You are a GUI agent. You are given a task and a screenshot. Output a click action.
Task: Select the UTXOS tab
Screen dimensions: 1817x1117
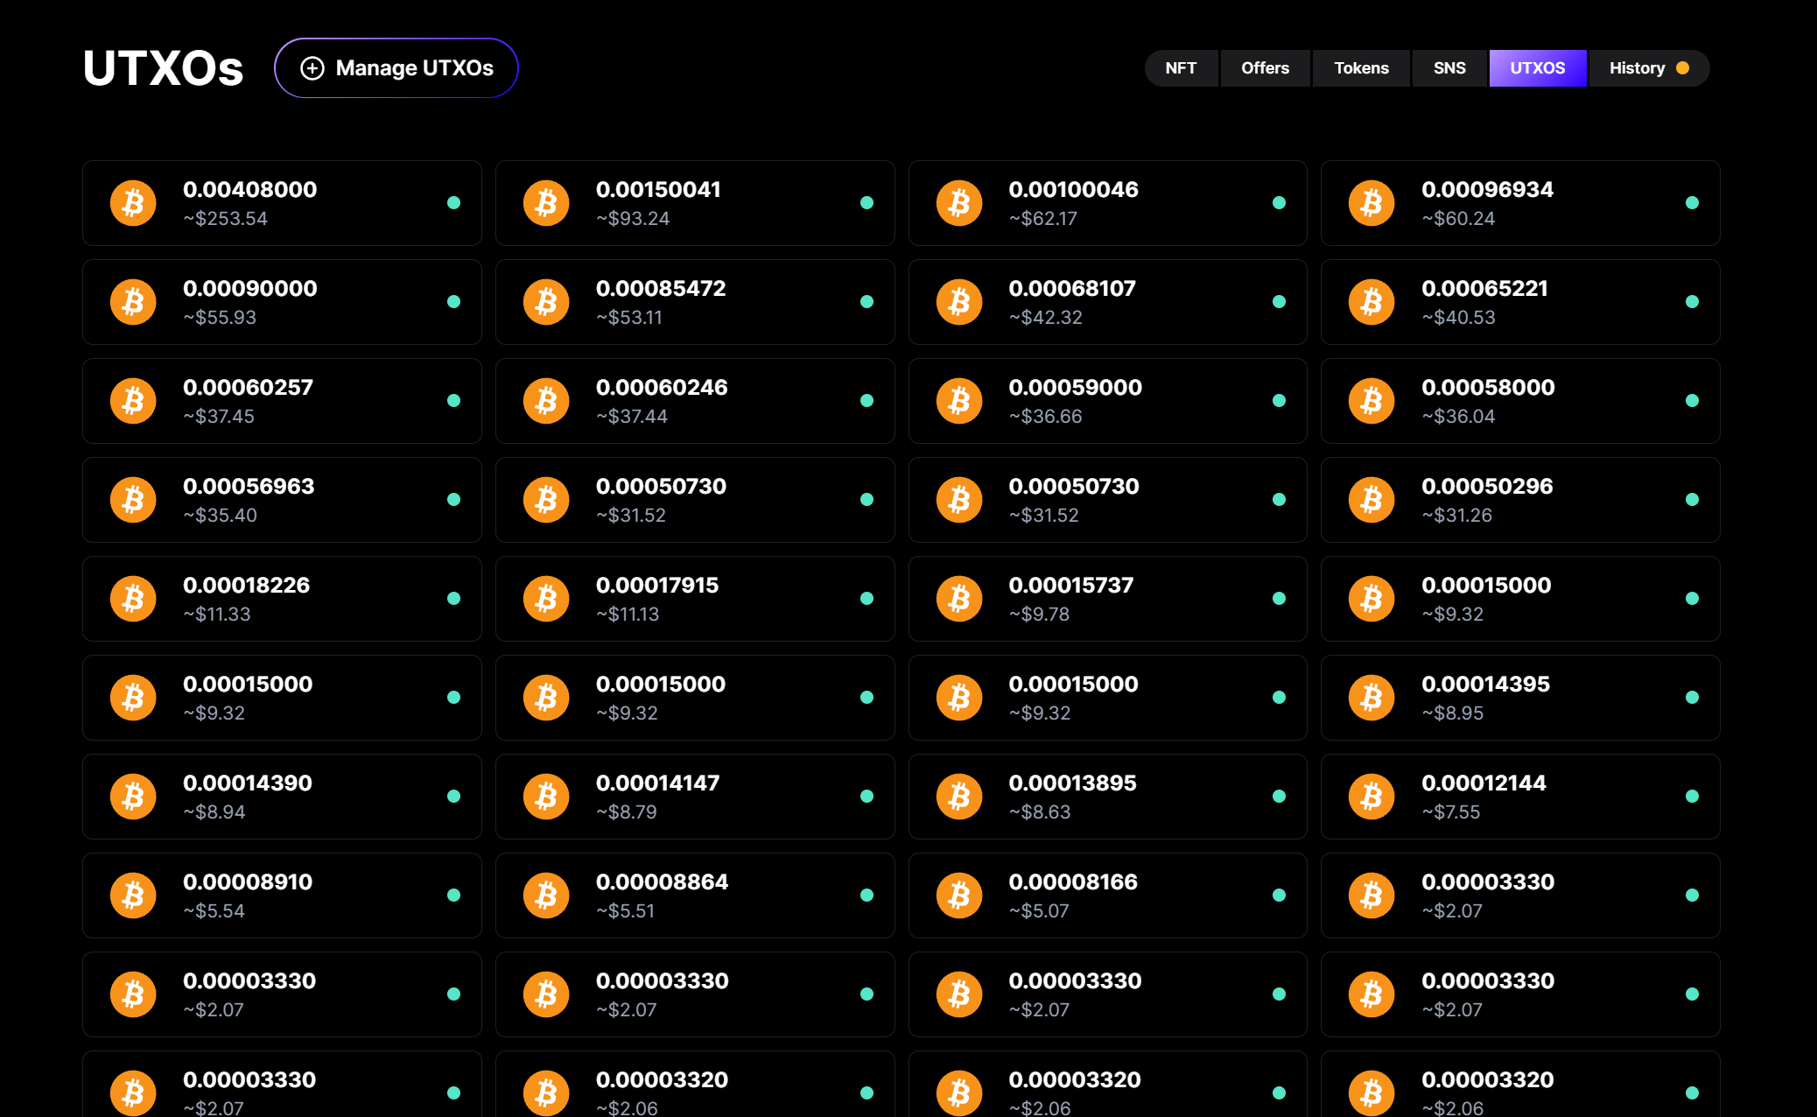(x=1538, y=68)
